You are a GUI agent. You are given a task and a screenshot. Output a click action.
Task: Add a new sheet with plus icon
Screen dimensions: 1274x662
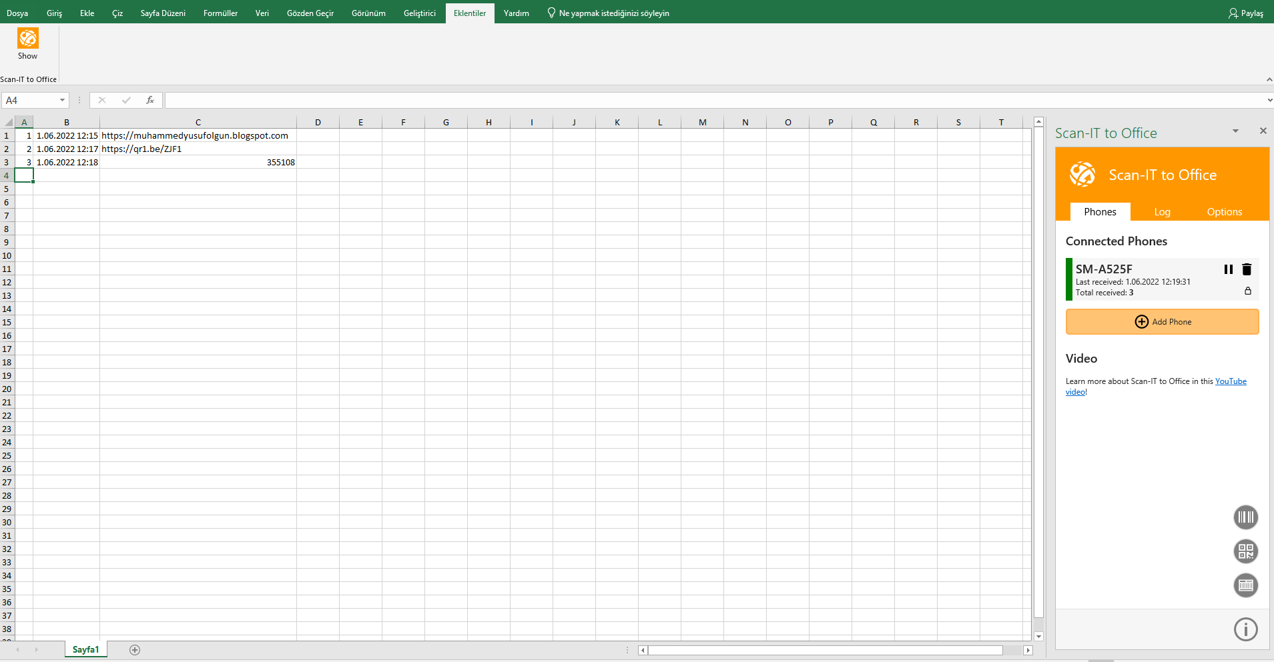pos(135,650)
